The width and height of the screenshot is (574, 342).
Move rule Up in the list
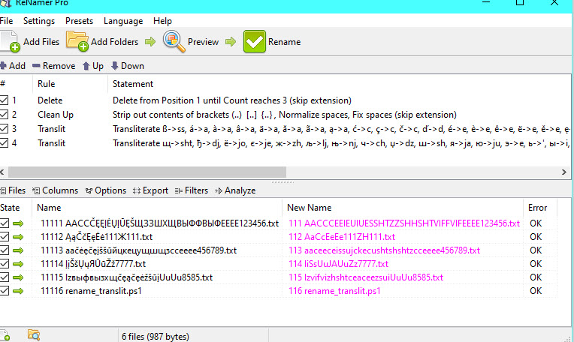click(93, 66)
